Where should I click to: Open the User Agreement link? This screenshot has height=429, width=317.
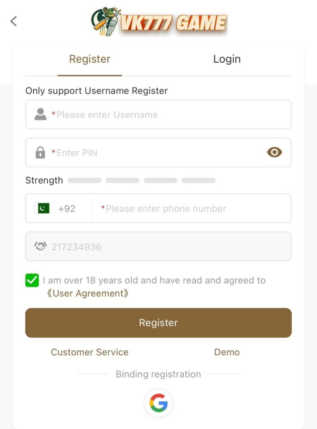click(88, 293)
